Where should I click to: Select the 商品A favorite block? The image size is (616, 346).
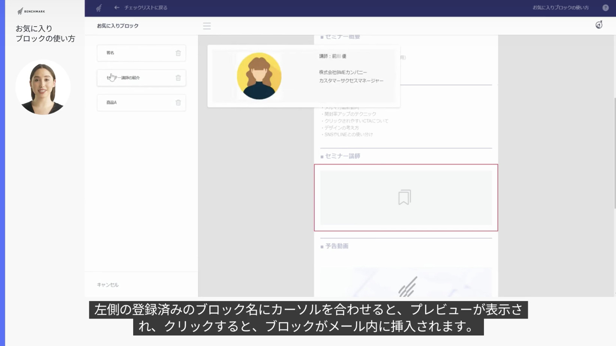[135, 102]
